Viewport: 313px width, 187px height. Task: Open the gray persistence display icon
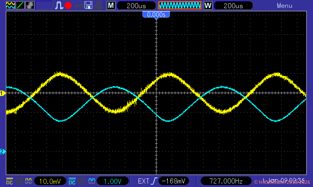coord(30,5)
